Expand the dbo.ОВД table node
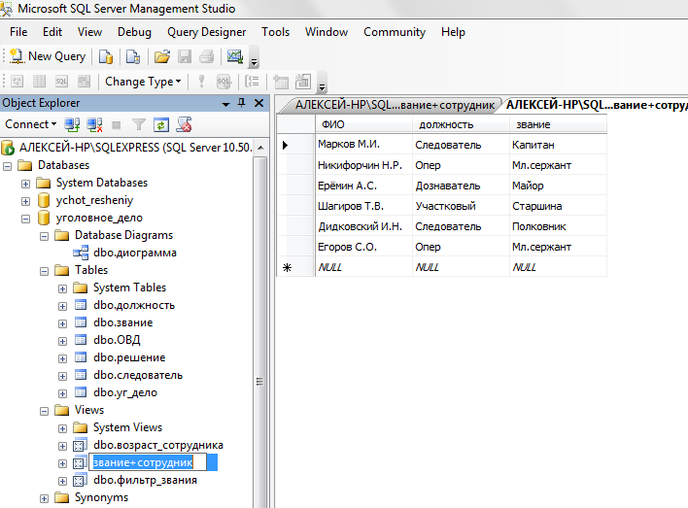 [63, 341]
